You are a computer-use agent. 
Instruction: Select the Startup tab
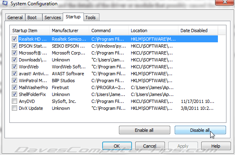click(x=73, y=17)
